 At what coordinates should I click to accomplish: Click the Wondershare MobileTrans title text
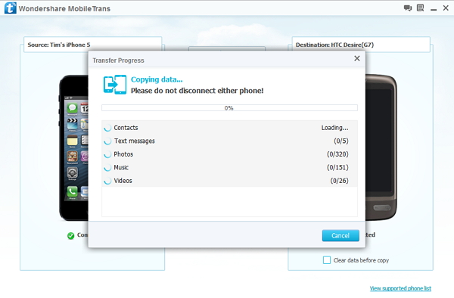coord(64,8)
